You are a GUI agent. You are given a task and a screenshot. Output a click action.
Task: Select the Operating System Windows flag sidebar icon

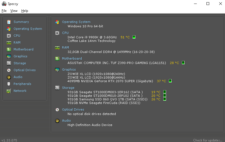point(9,29)
